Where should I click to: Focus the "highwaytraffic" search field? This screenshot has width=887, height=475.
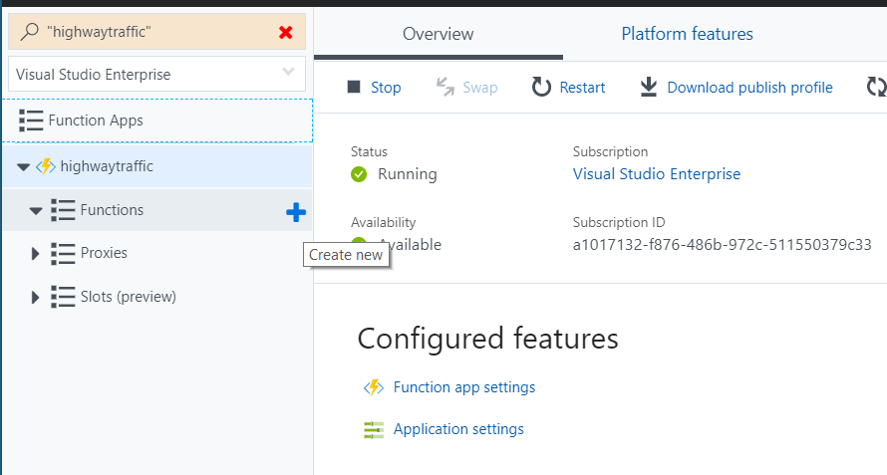pos(156,32)
